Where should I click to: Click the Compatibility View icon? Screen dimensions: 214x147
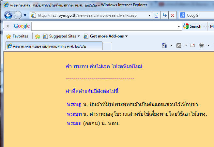[x=156, y=15]
